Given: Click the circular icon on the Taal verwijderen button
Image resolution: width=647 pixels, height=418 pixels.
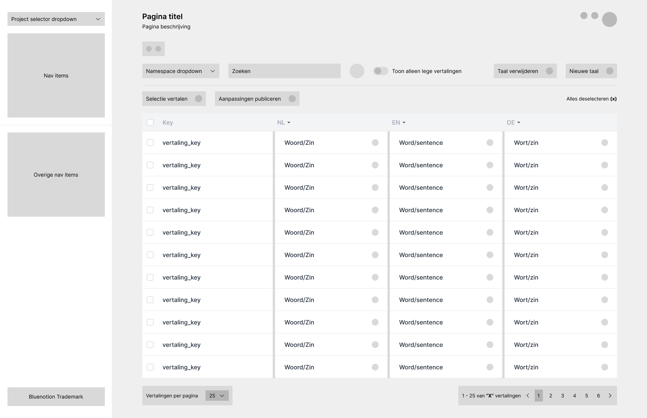Looking at the screenshot, I should click(549, 71).
